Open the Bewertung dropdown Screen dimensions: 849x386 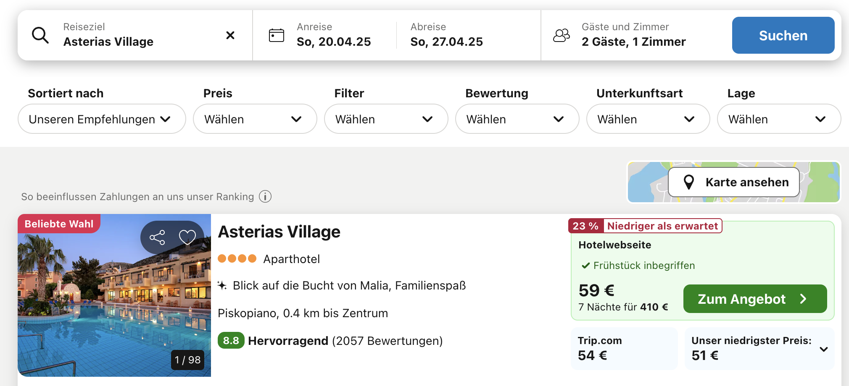517,119
